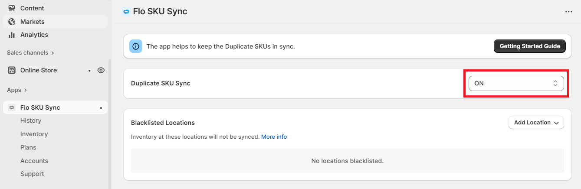Click the Duplicate SKU Sync label

click(161, 83)
